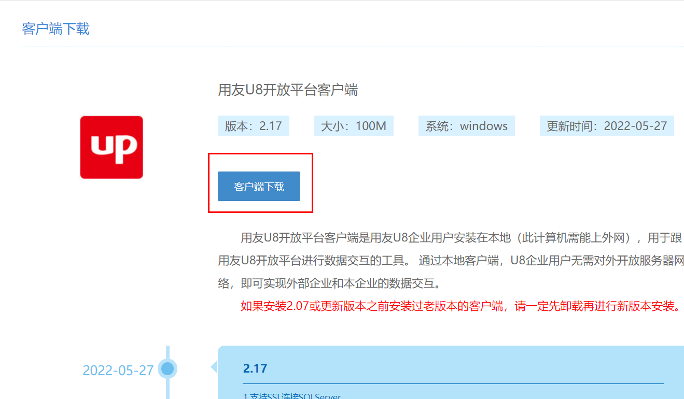Click the 2022-05-27 timeline date label

pos(118,370)
